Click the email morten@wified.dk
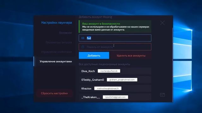Screen dimensions: 202x113 pyautogui.click(x=109, y=71)
